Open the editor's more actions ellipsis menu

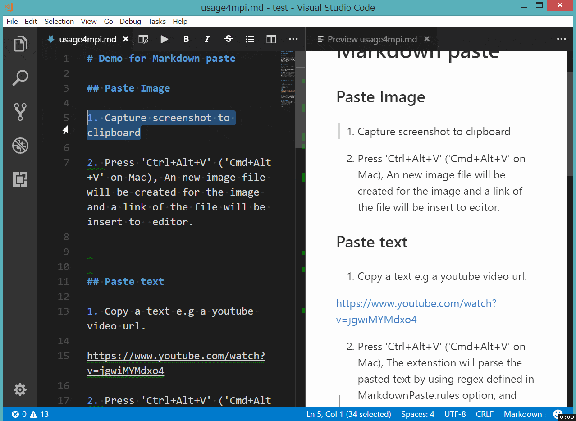(x=293, y=39)
